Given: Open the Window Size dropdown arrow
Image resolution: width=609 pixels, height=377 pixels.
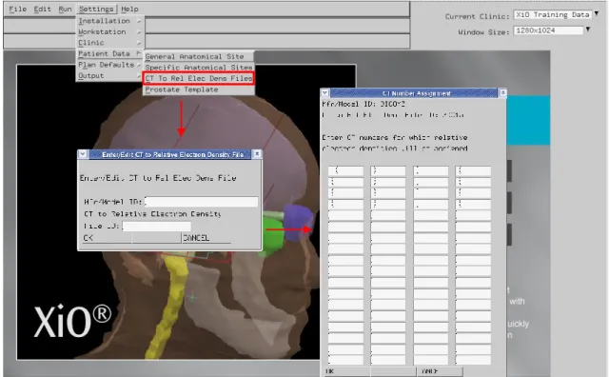Looking at the screenshot, I should point(588,30).
